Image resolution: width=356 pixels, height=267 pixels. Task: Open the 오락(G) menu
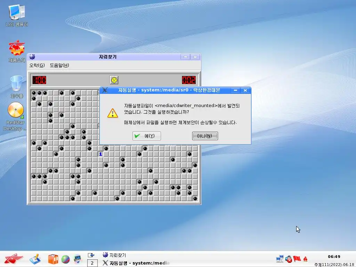pos(37,65)
